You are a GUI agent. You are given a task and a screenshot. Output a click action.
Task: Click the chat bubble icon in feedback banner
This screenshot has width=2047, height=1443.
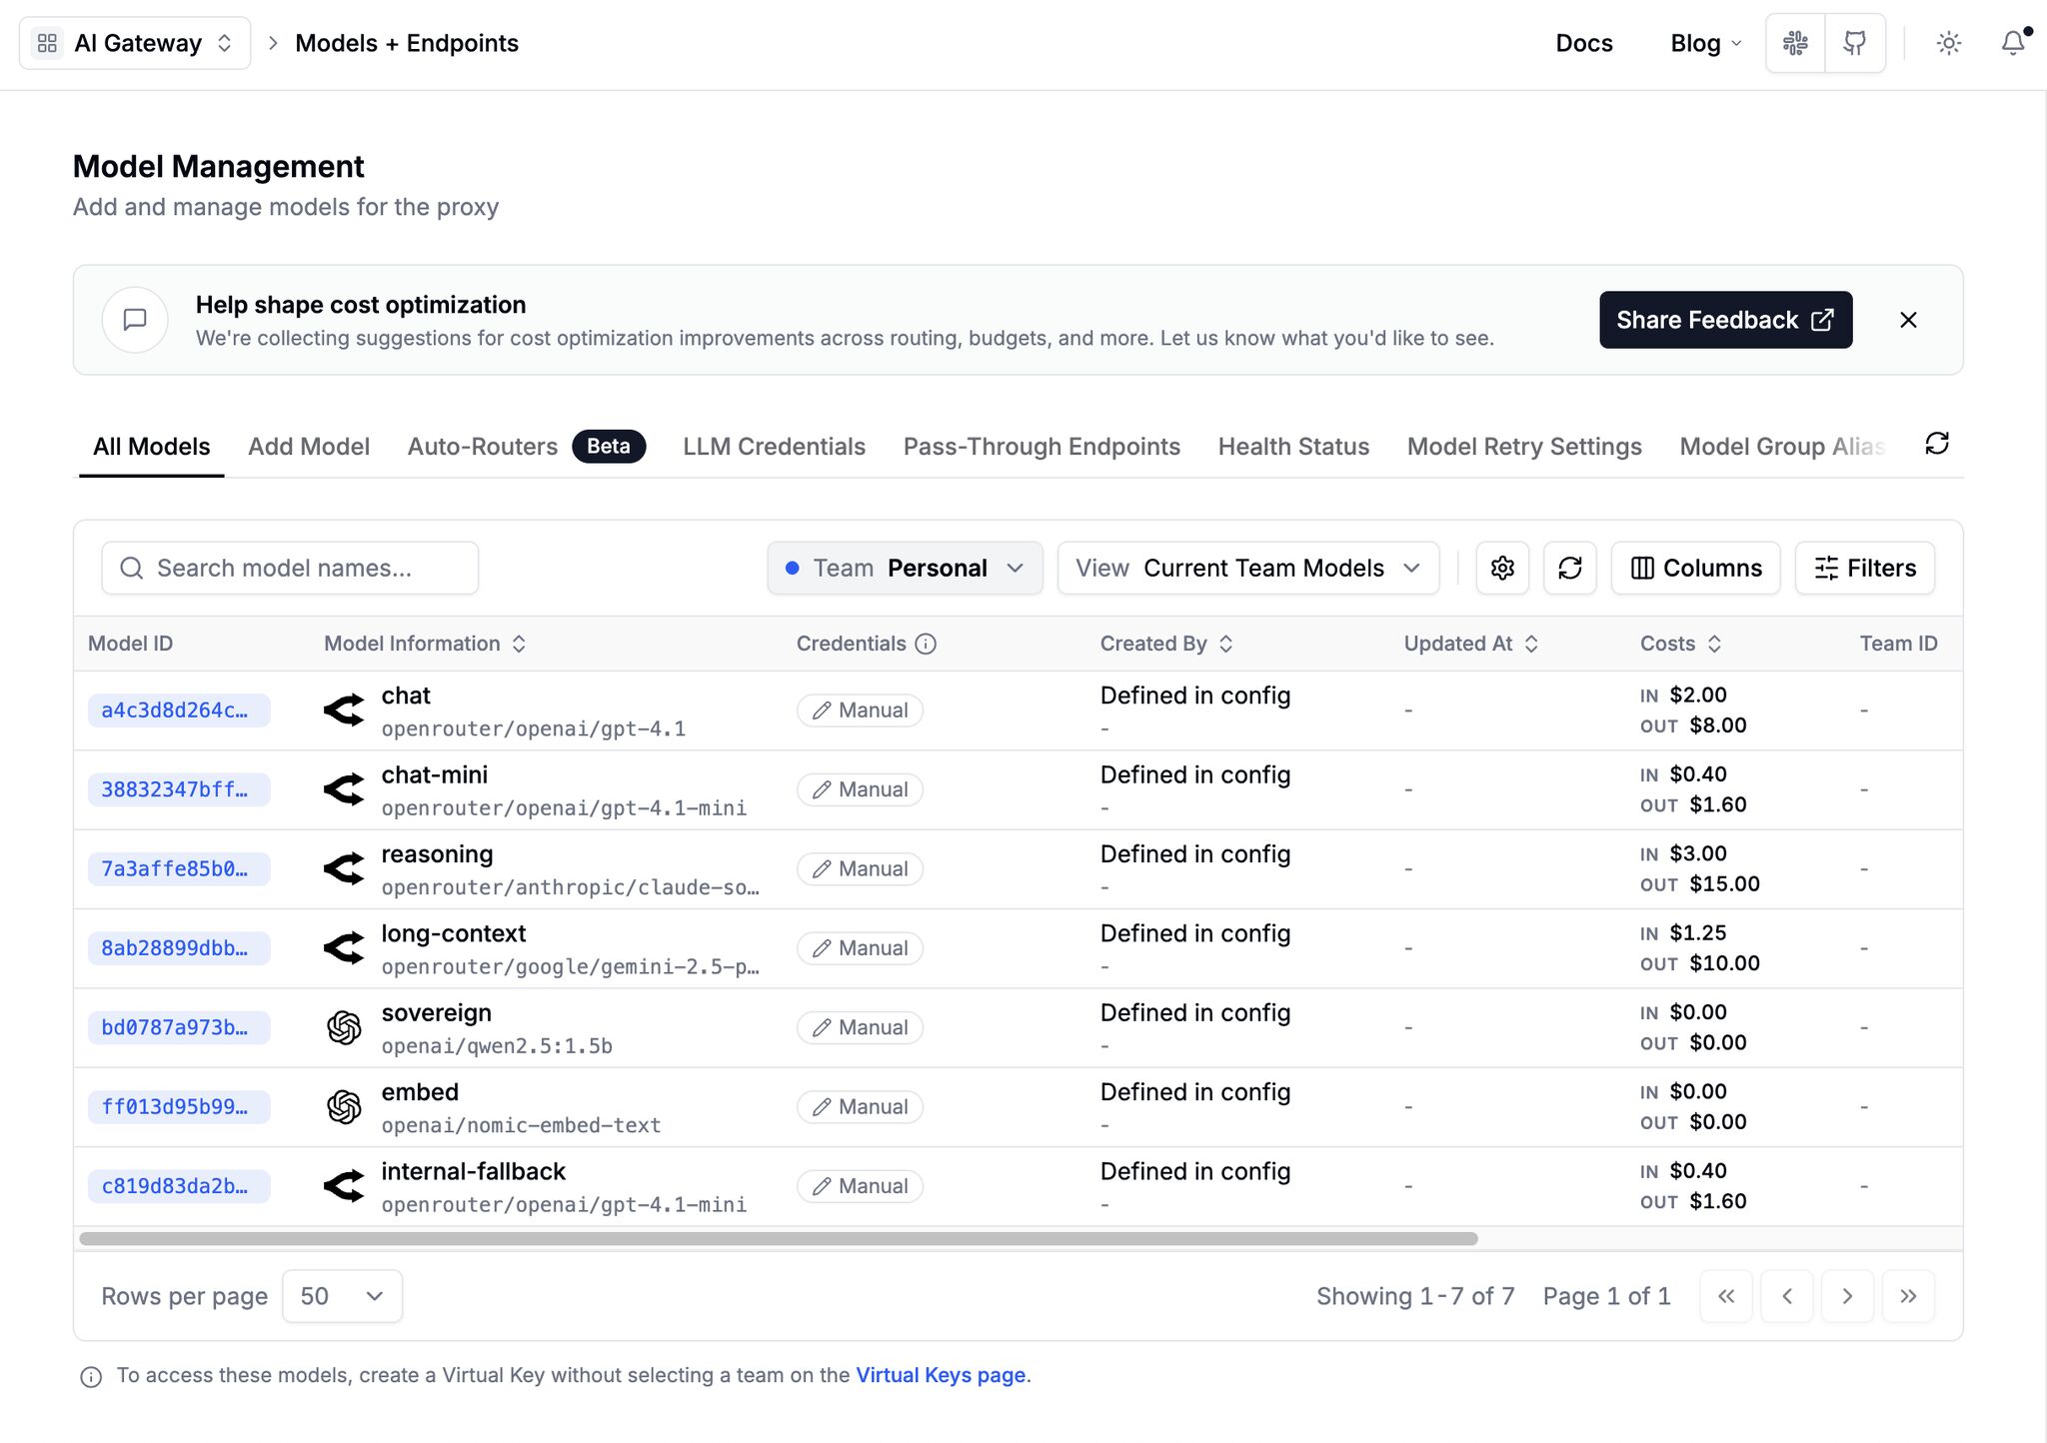[x=135, y=320]
